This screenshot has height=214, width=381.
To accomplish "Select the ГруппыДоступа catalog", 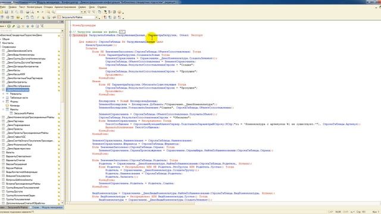I will [14, 191].
